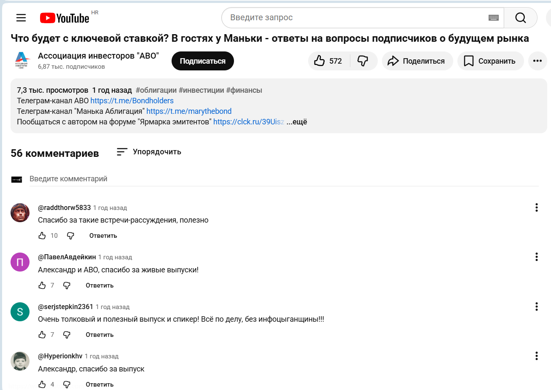Dislike the video with the thumbs-down
The image size is (551, 390).
coord(363,61)
